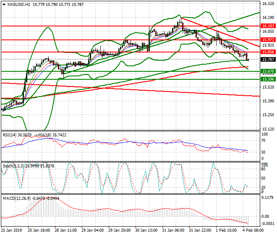Select the 15.390 price scale value
Screen dimensions: 277x235
click(x=268, y=101)
